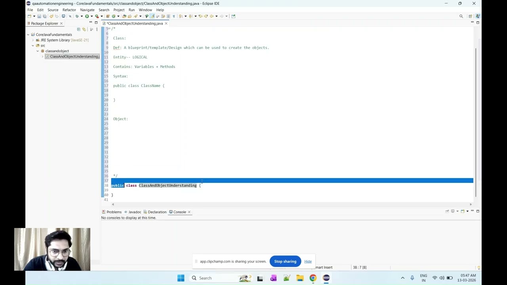Image resolution: width=507 pixels, height=285 pixels.
Task: Toggle Pin Console in Console view
Action: tap(447, 211)
